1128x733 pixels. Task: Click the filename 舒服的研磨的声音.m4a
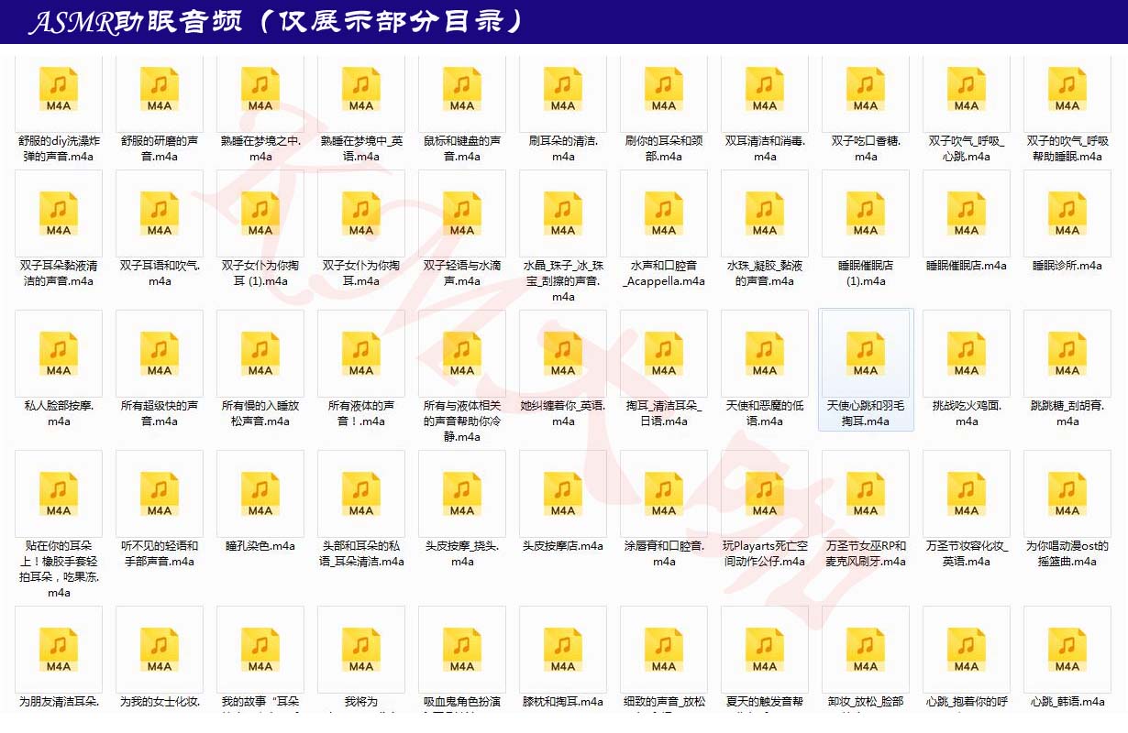click(160, 148)
